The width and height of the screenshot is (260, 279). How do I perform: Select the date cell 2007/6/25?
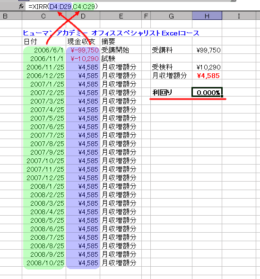[x=44, y=127]
